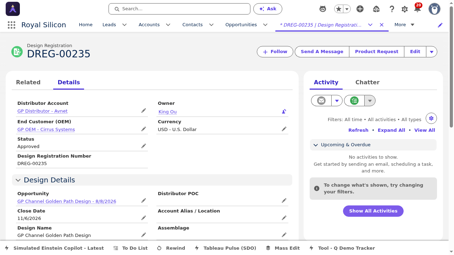Click the Favorites star icon

click(339, 9)
